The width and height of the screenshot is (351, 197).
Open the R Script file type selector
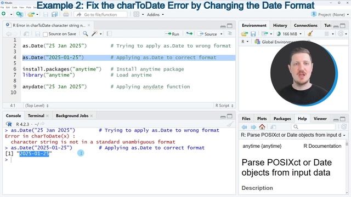coord(224,106)
